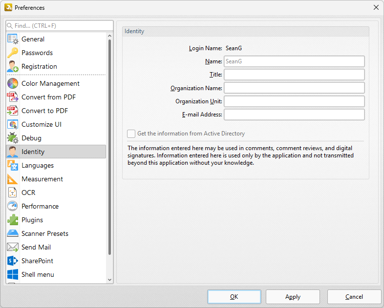Click the Convert from PDF icon
Screen dimensions: 384x308
tap(13, 97)
